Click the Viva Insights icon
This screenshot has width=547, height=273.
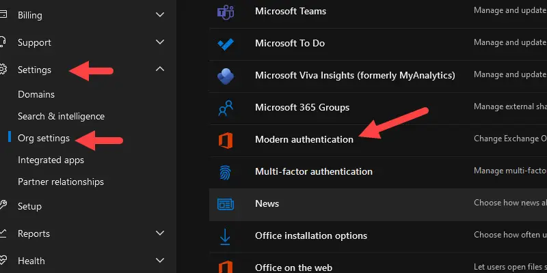226,76
